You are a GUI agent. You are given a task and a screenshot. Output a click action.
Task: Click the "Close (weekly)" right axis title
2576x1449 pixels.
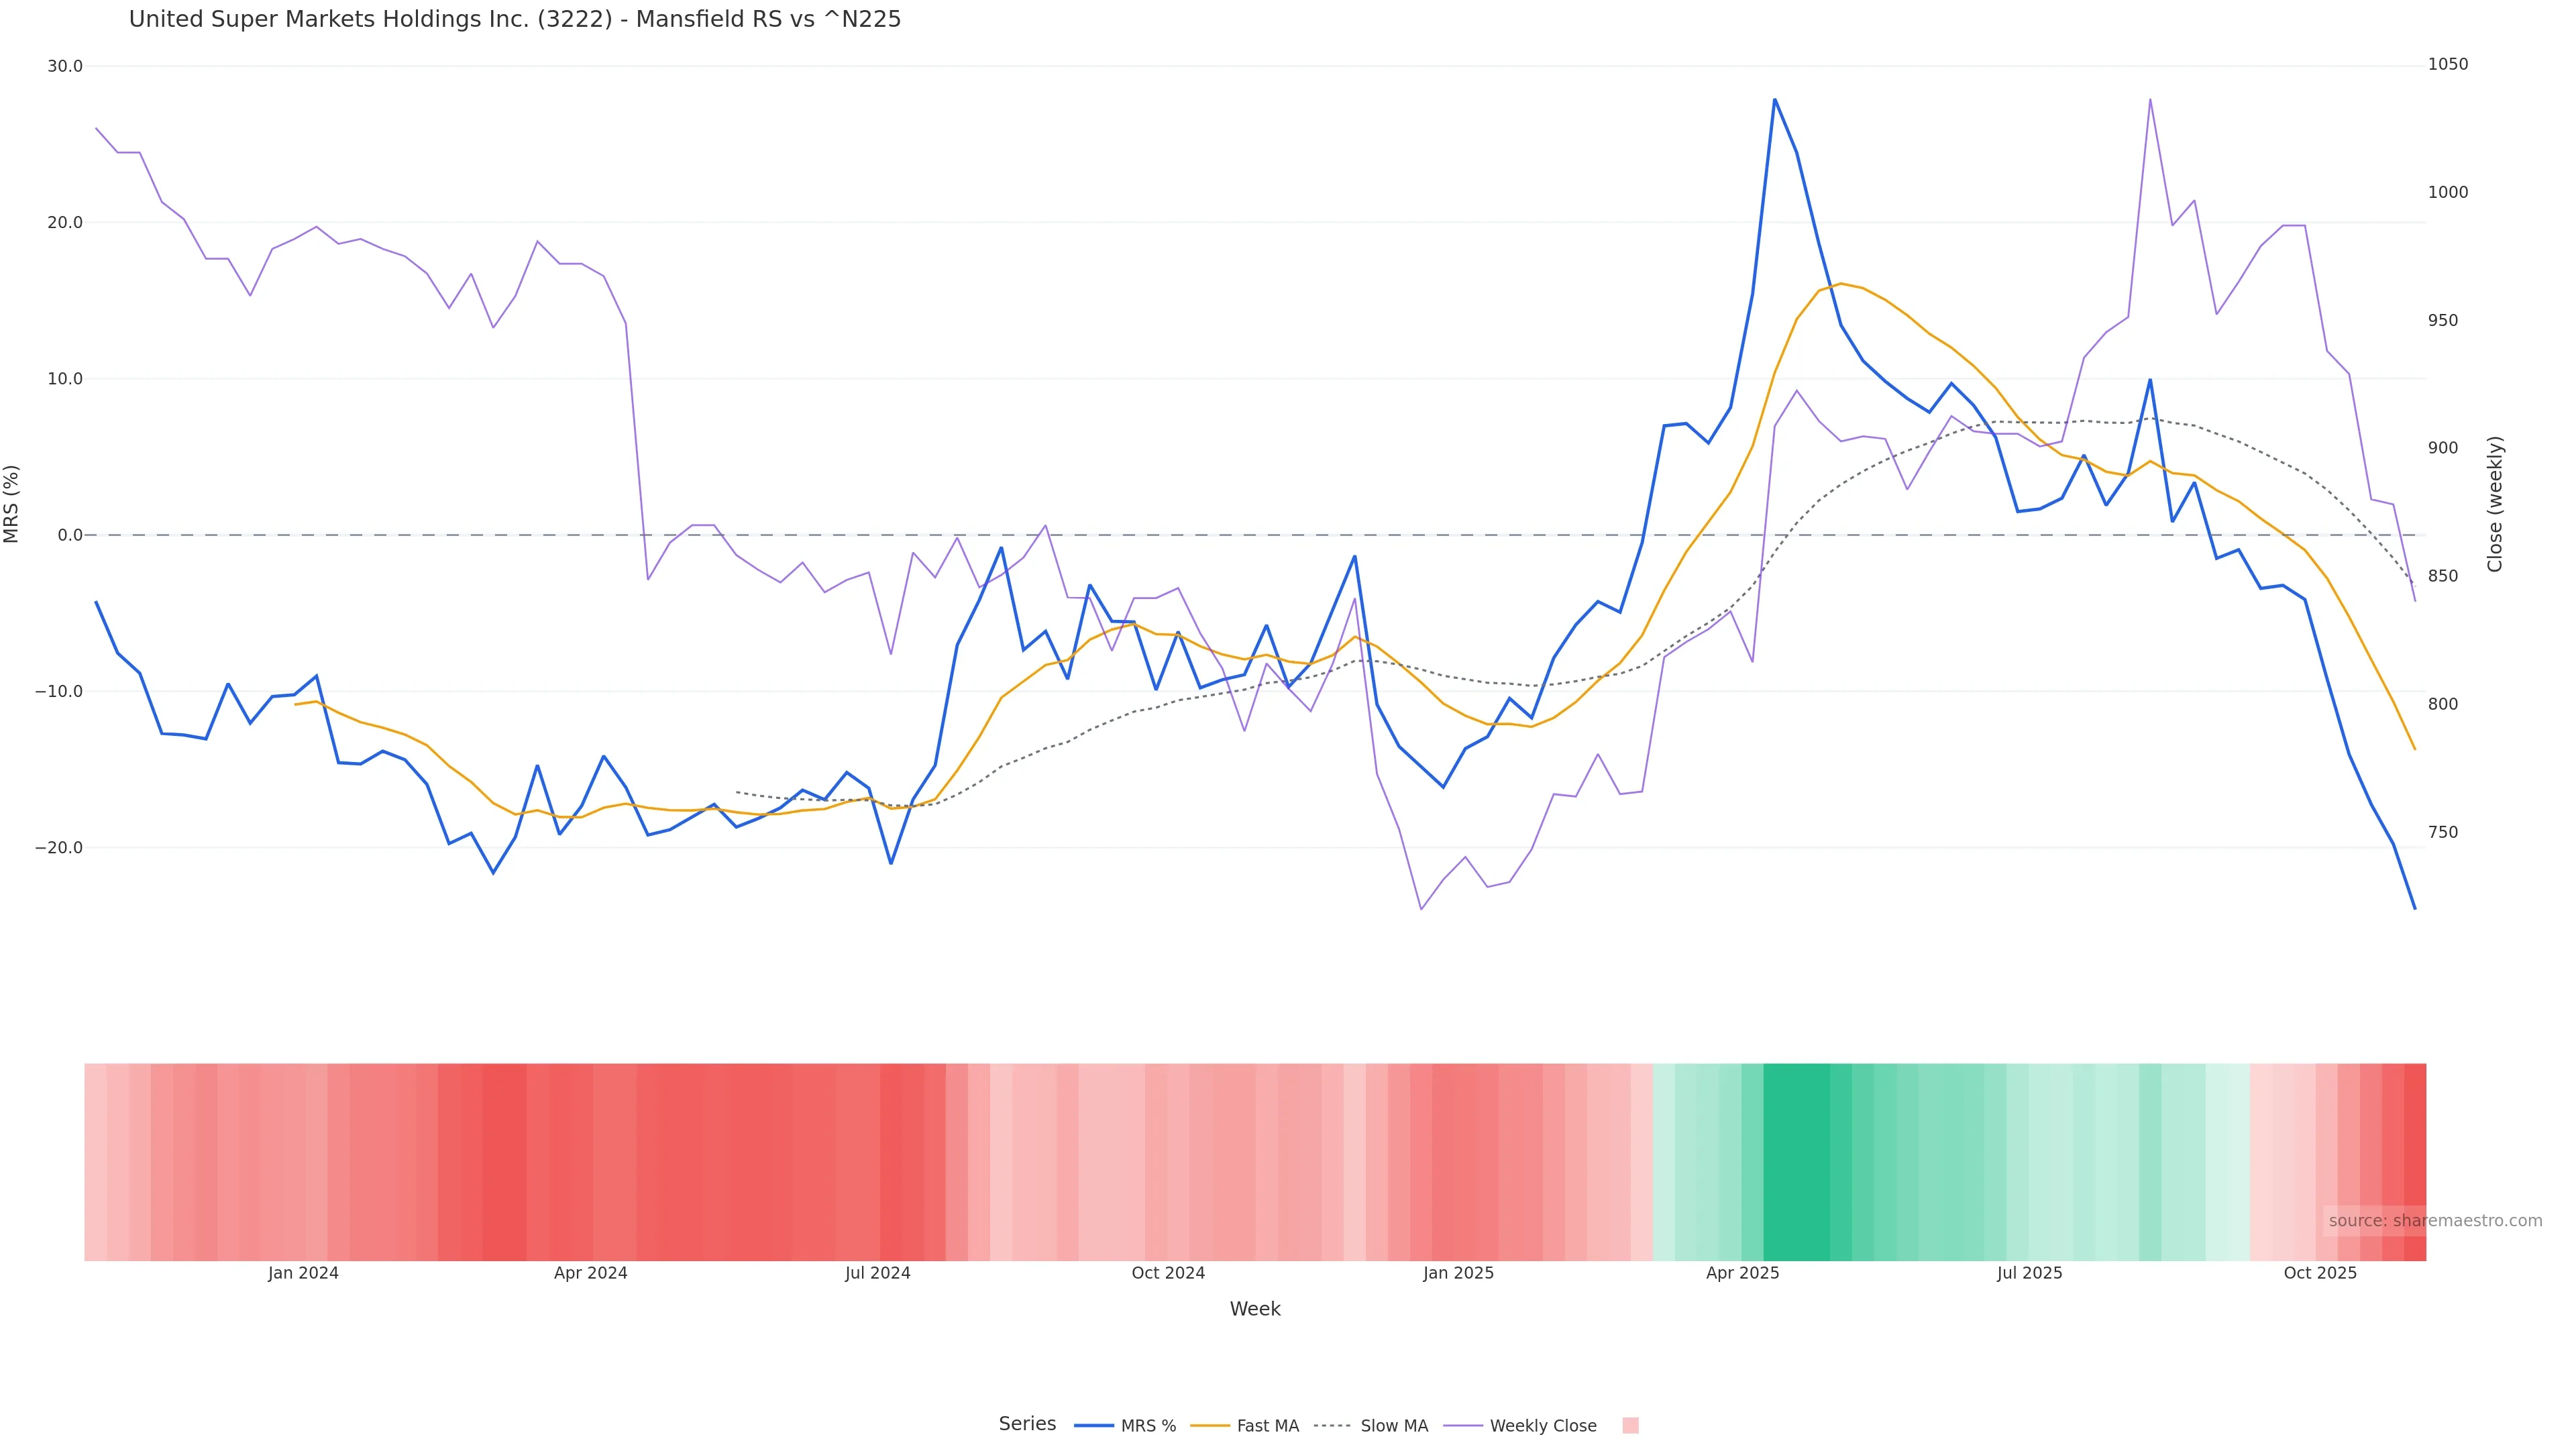pos(2495,504)
